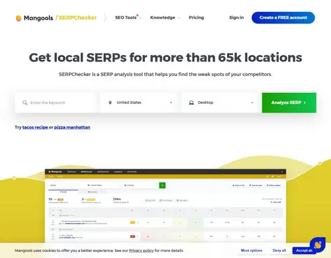This screenshot has width=331, height=258.
Task: Open the Privacy policy link
Action: (141, 251)
